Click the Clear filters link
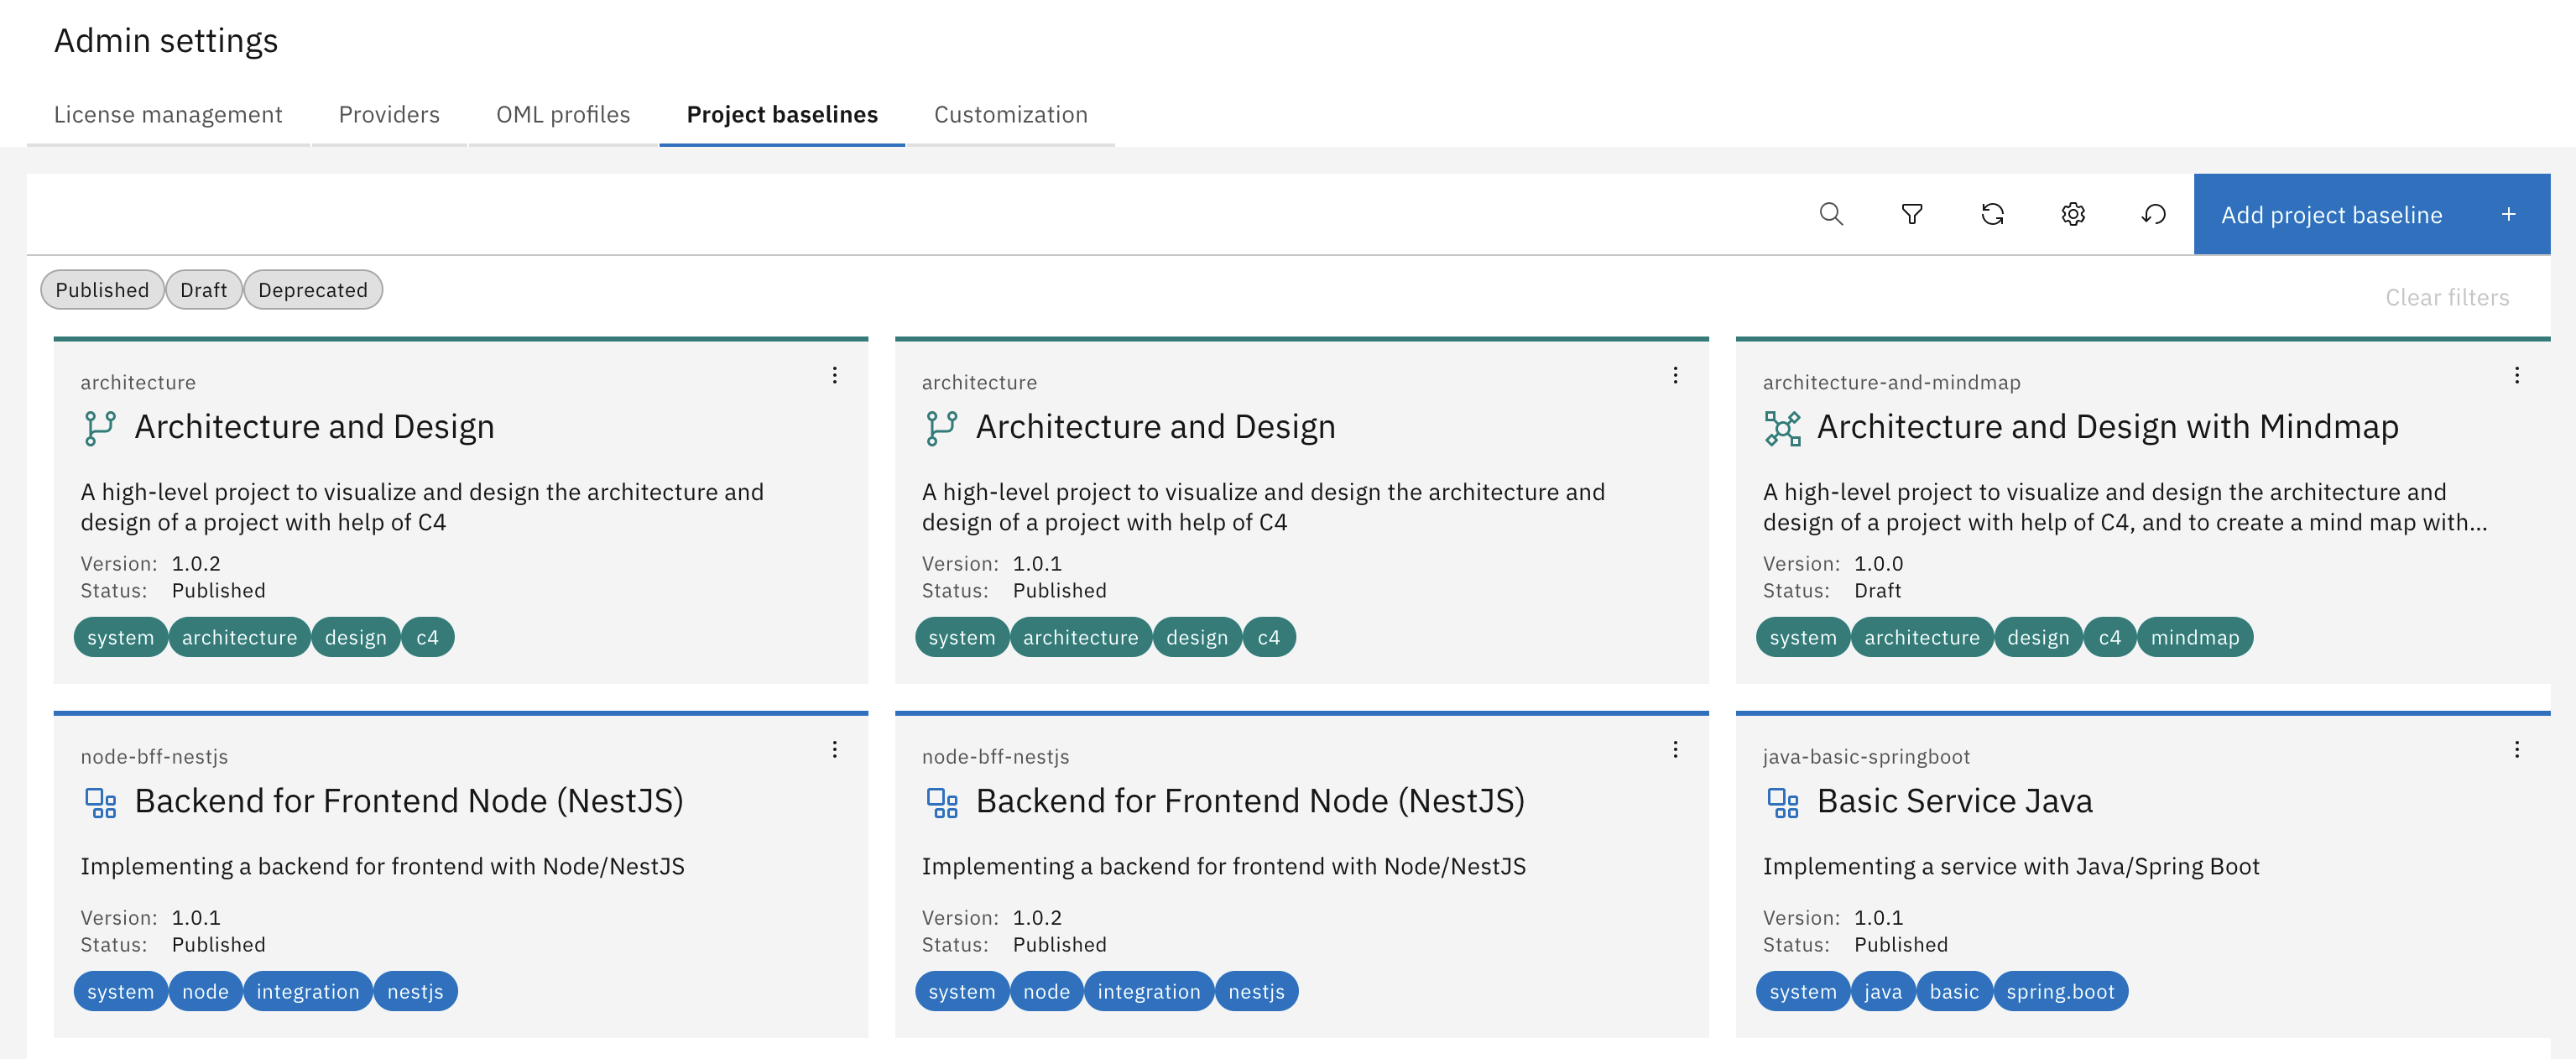The width and height of the screenshot is (2576, 1059). (x=2446, y=298)
